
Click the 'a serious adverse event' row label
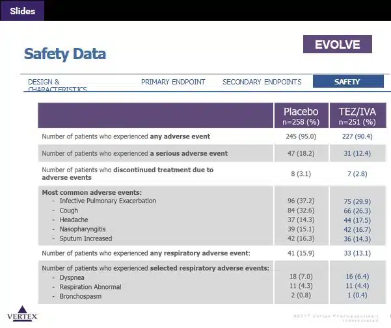(135, 153)
